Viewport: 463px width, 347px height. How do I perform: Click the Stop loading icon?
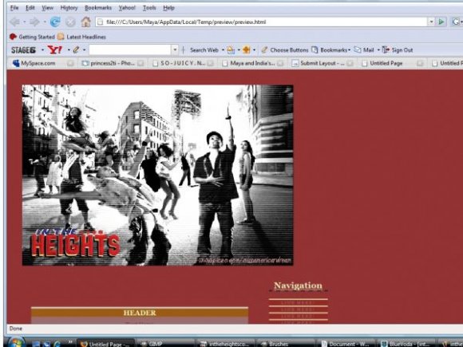click(70, 22)
